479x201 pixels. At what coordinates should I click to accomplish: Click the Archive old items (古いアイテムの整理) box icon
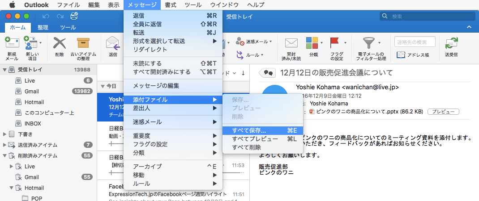coord(83,44)
